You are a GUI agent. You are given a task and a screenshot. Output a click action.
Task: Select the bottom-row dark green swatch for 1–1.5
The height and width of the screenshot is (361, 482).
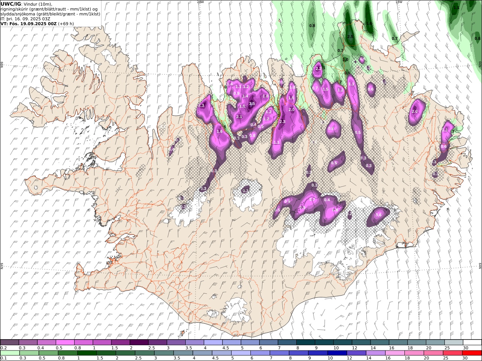(x=87, y=353)
